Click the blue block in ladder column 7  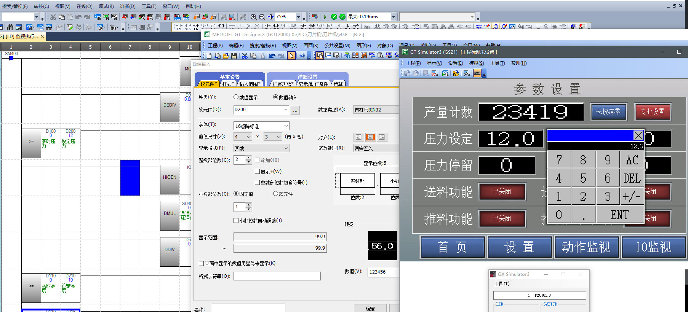pos(130,178)
